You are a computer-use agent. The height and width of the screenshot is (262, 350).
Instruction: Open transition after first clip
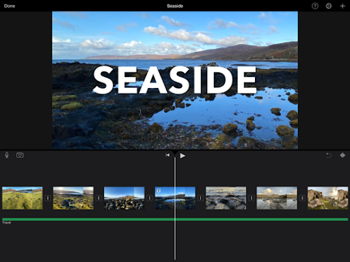pyautogui.click(x=48, y=198)
